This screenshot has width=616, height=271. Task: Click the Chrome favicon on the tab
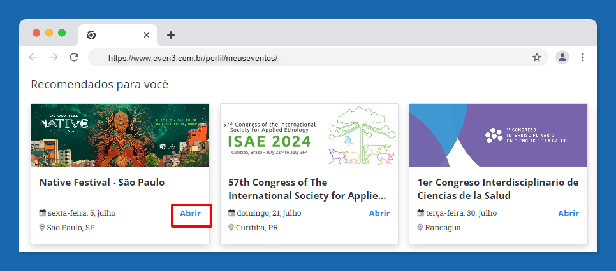click(x=91, y=35)
